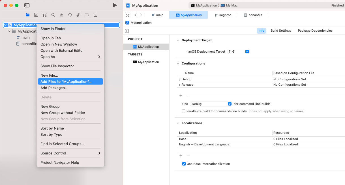345x185 pixels.
Task: Collapse the Deployment Target section
Action: coord(178,40)
